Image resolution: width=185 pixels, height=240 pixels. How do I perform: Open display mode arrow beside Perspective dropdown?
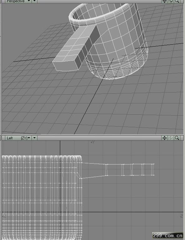[35, 1]
